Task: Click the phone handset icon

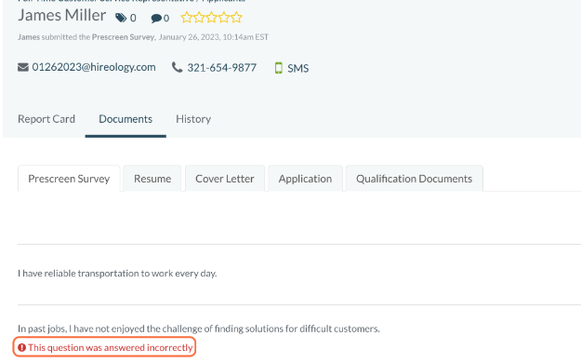Action: tap(178, 67)
